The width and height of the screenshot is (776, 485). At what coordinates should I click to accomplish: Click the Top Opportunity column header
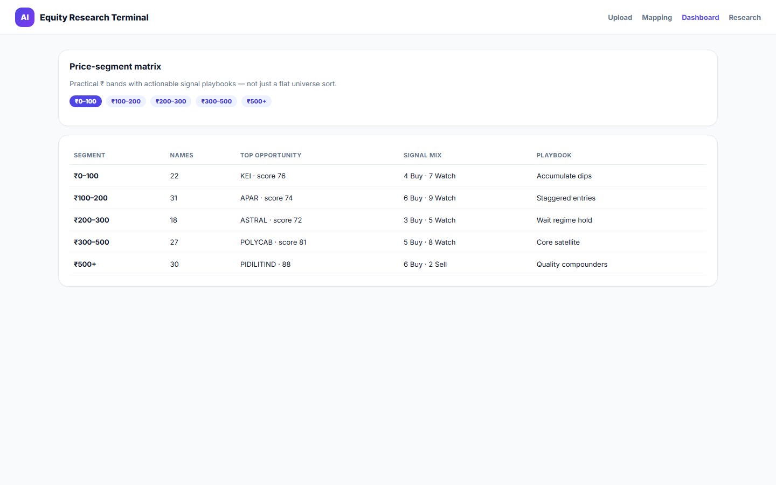[271, 155]
